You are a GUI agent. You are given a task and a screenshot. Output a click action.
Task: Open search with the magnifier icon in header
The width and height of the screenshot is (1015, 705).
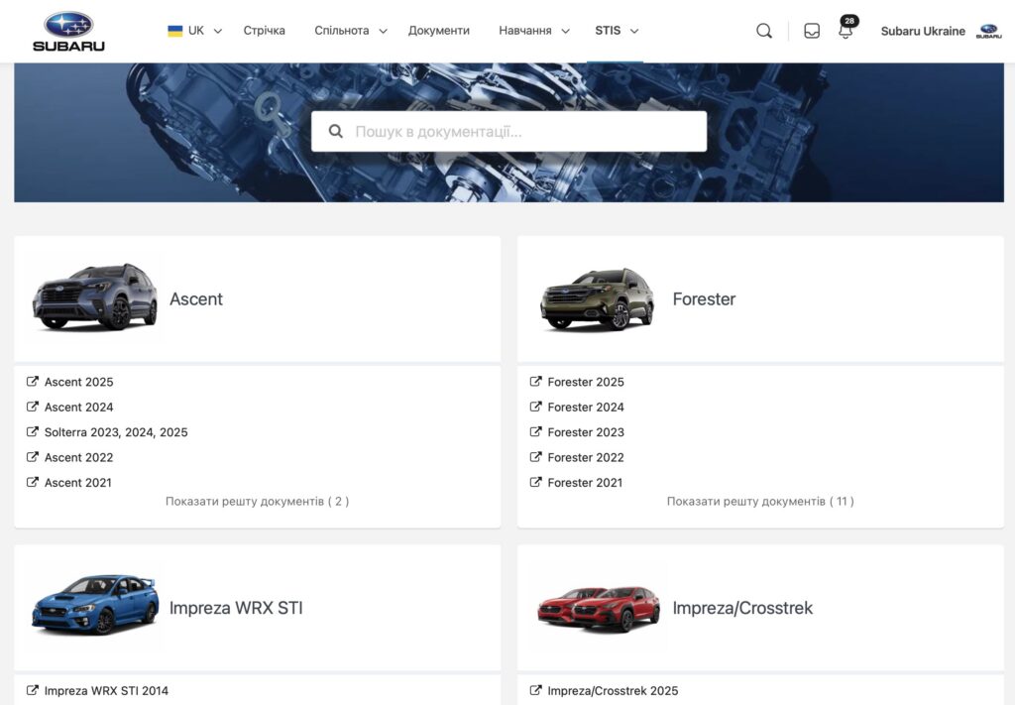pos(763,31)
